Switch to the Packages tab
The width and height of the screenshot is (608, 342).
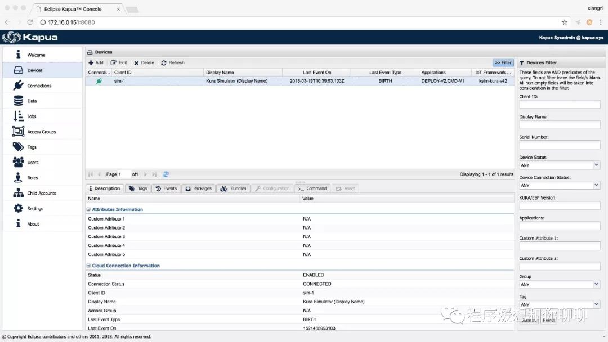(x=198, y=188)
